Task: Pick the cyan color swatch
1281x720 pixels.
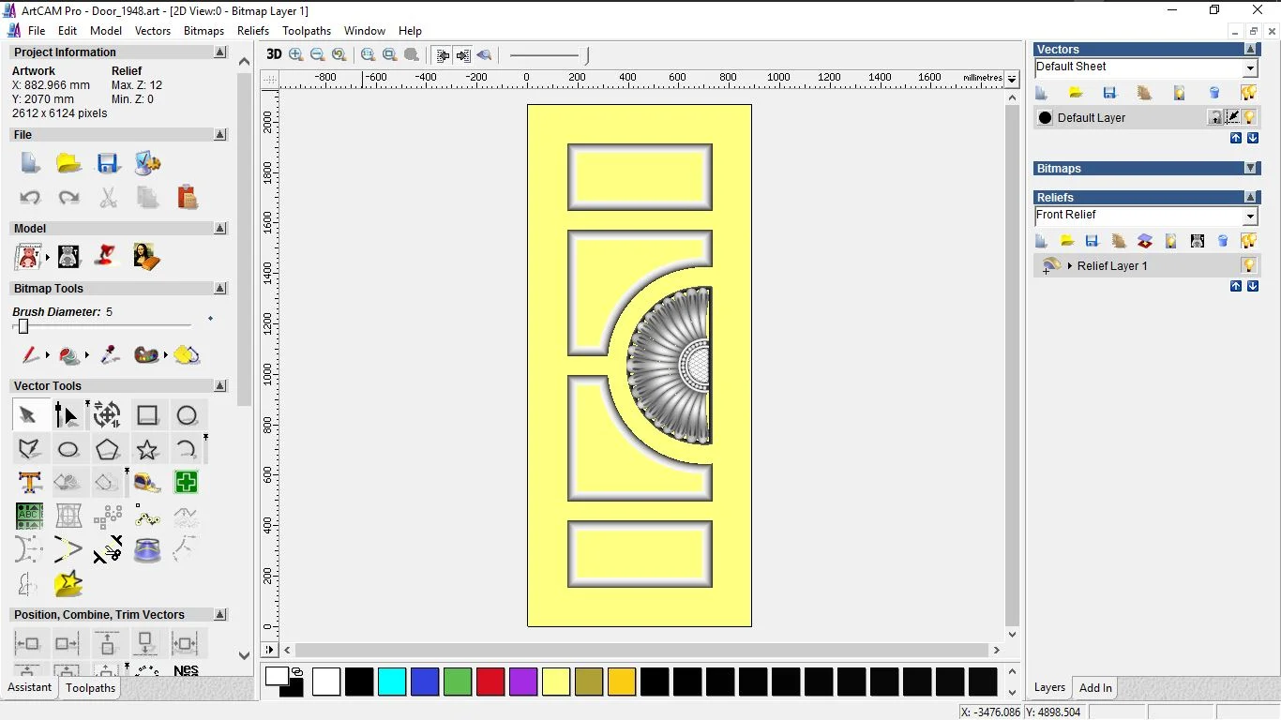Action: (x=392, y=682)
